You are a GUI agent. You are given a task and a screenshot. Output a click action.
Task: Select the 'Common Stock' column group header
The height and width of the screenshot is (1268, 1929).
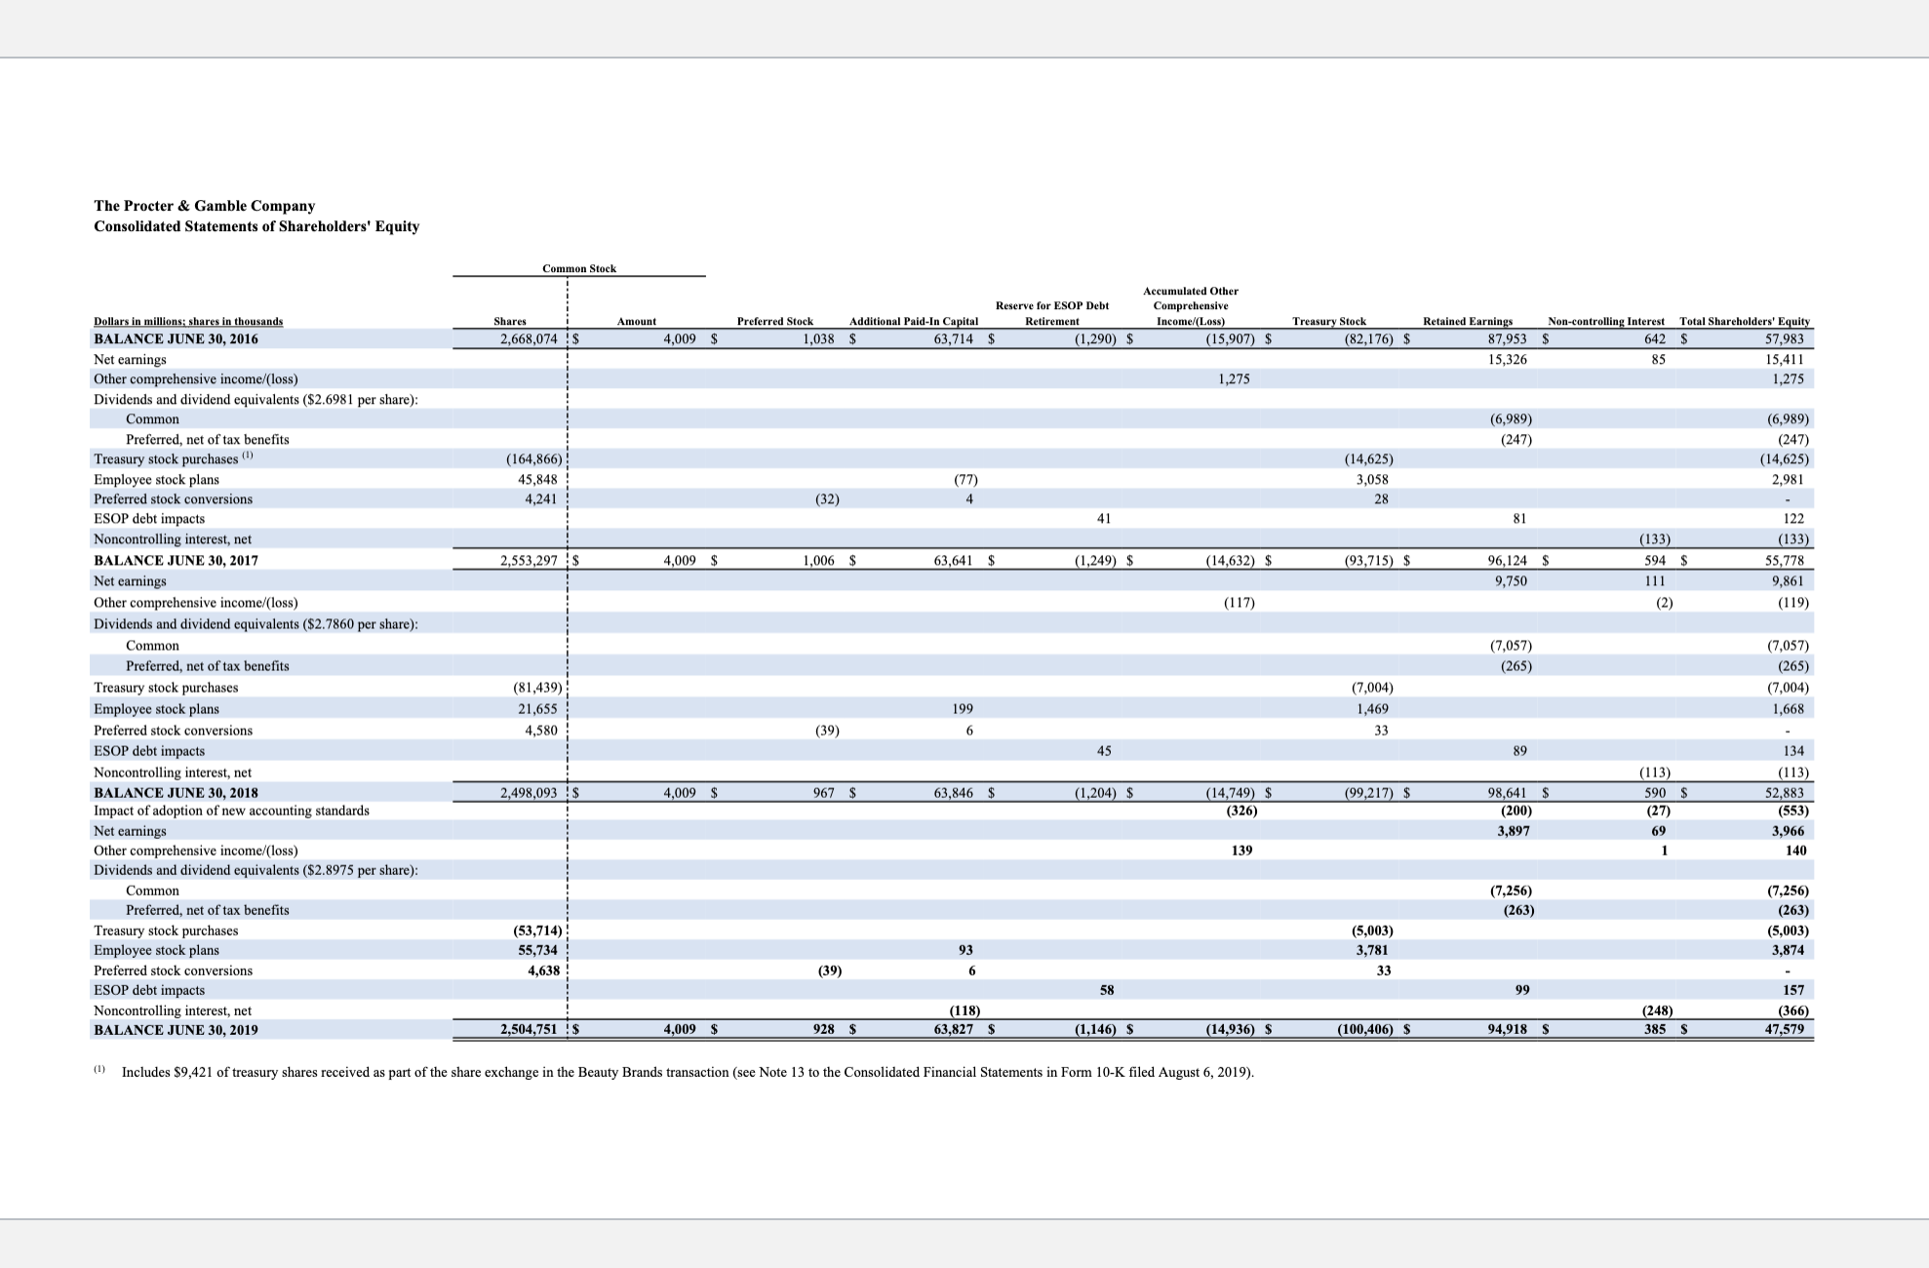[578, 268]
